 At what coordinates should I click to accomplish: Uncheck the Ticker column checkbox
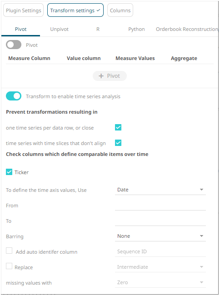point(9,172)
